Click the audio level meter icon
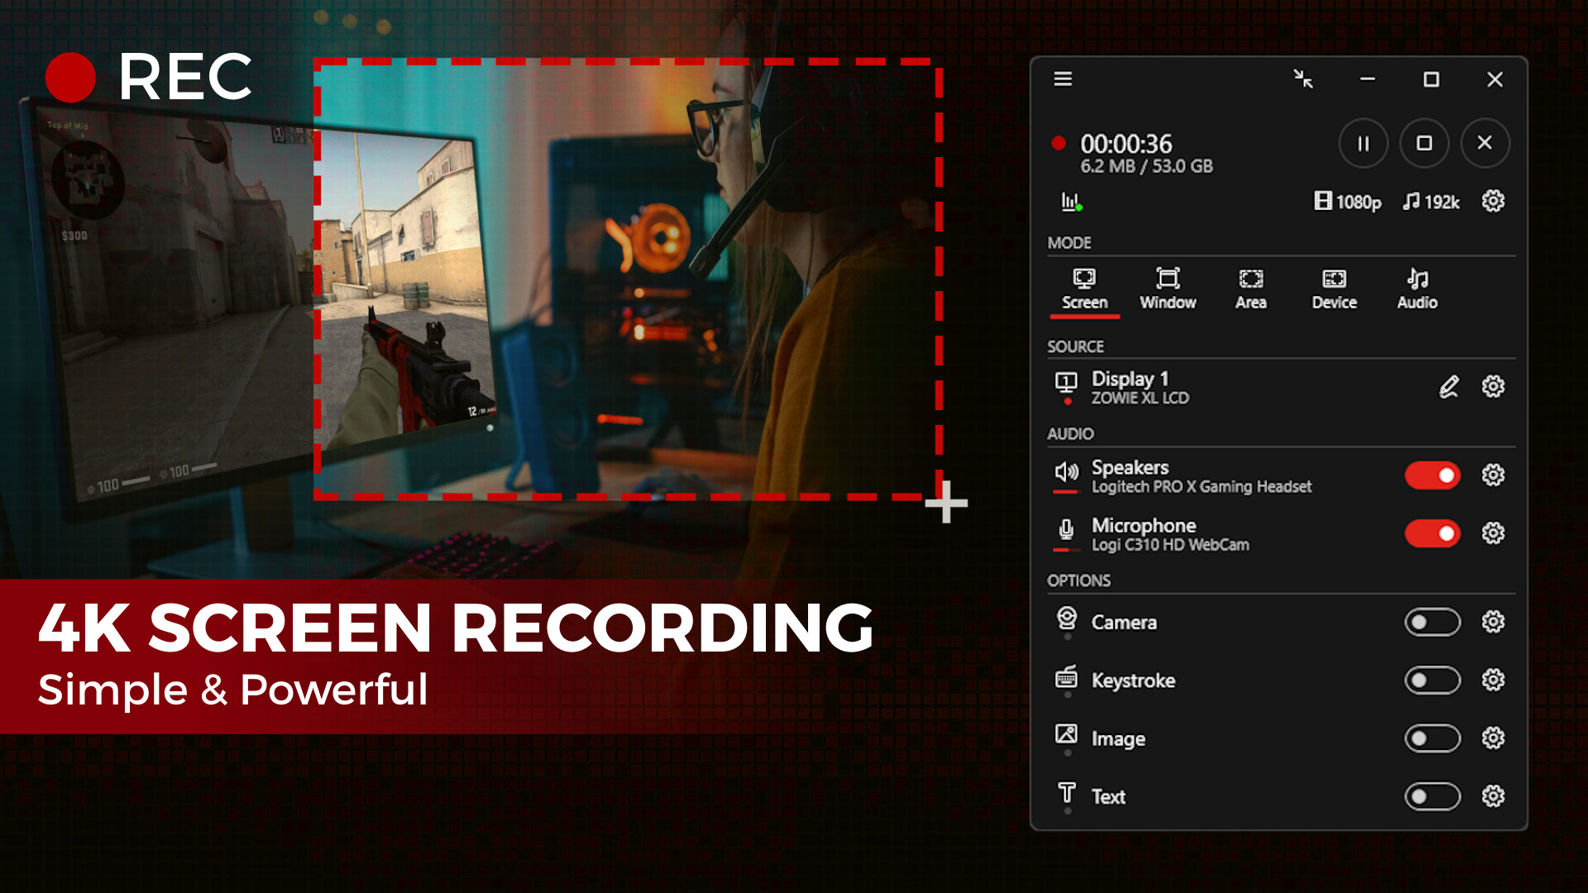Viewport: 1588px width, 893px height. coord(1069,201)
